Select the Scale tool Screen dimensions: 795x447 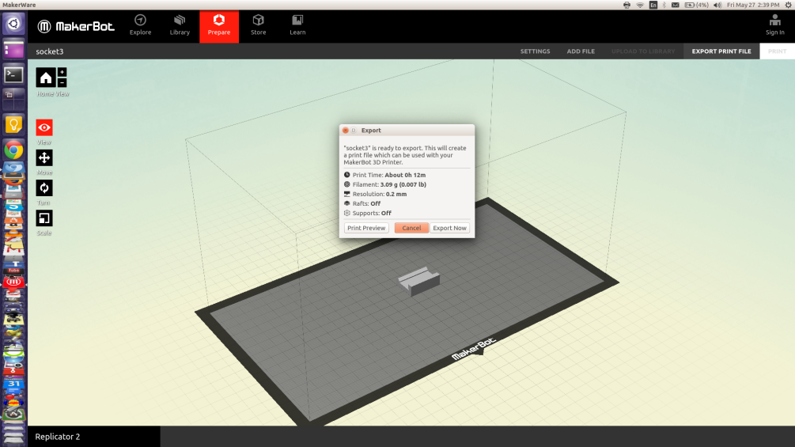coord(44,218)
